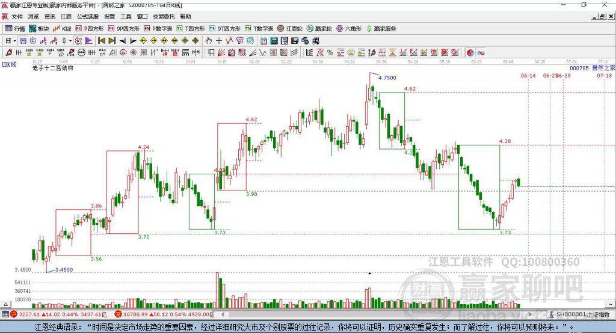Click the horizontal scrollbar left arrow
The width and height of the screenshot is (616, 333).
tap(223, 314)
